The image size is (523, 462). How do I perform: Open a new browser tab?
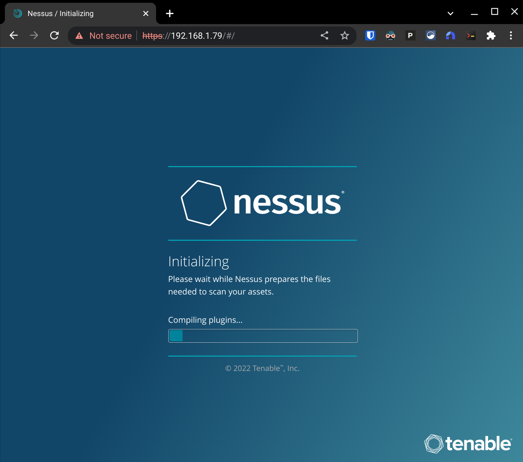tap(170, 14)
